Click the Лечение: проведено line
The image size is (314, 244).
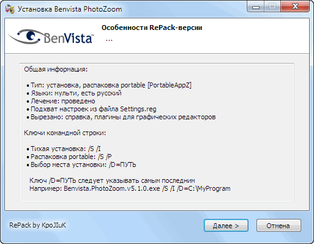pos(61,101)
